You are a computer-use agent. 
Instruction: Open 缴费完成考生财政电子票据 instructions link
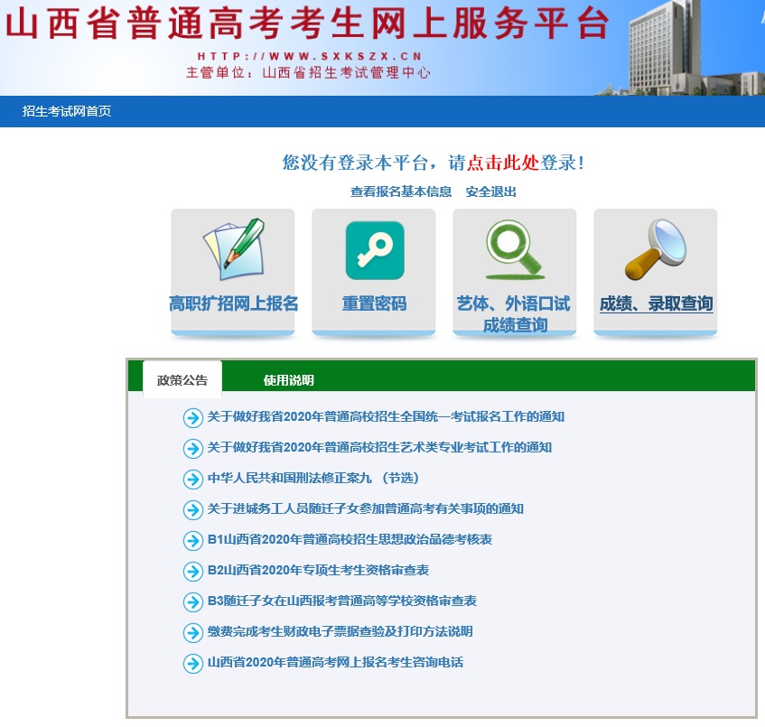click(x=340, y=632)
